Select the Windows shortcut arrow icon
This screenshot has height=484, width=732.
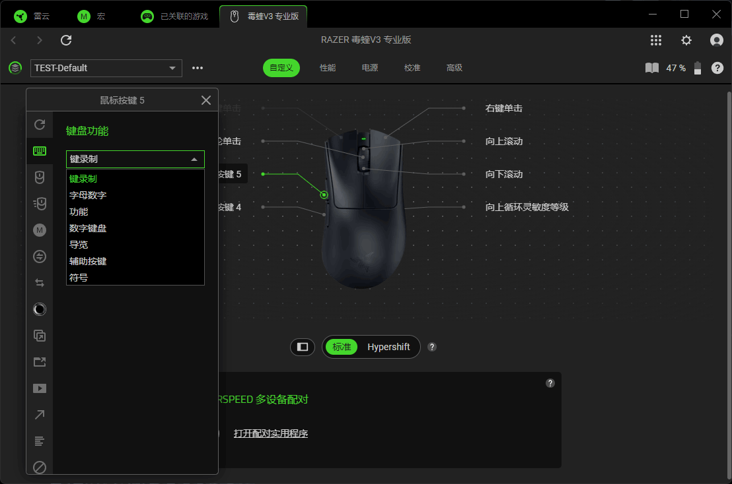point(40,415)
